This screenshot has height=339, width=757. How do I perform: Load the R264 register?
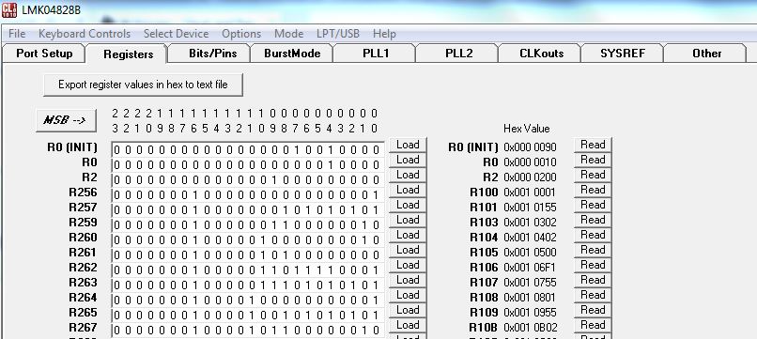(x=408, y=295)
